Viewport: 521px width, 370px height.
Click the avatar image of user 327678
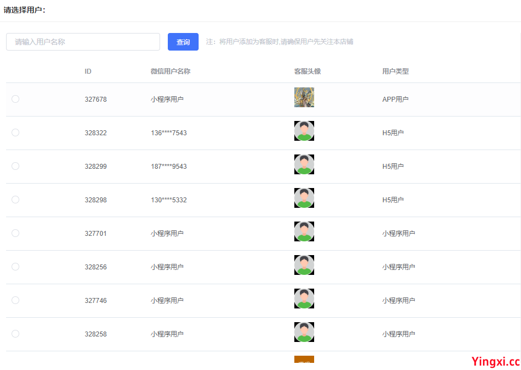click(304, 97)
